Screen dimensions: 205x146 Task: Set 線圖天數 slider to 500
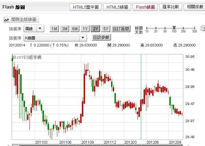[194, 28]
